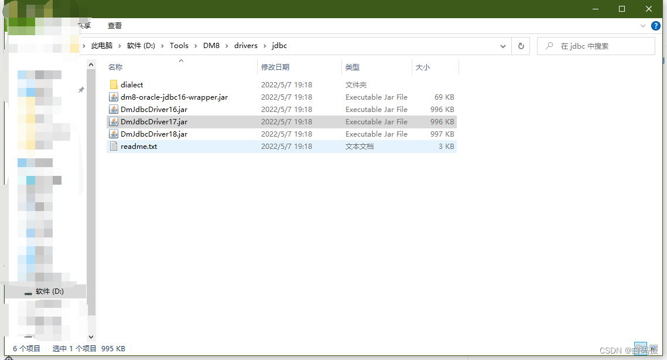This screenshot has width=667, height=360.
Task: Sort files by 大小 column header
Action: 422,67
